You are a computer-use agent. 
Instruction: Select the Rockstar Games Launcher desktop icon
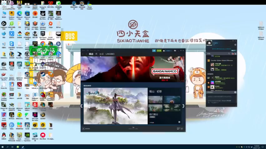pos(12,15)
